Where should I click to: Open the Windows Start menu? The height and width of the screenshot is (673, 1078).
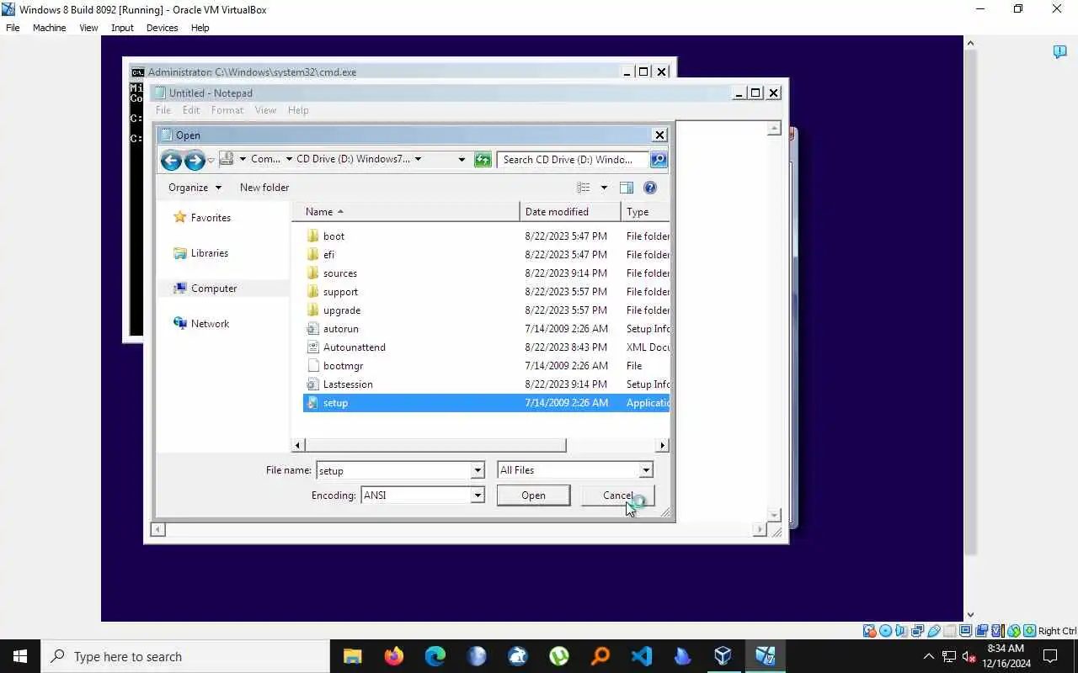coord(20,656)
